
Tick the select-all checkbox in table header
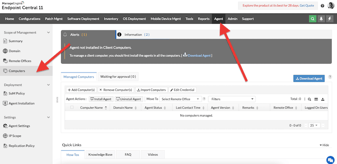(72, 108)
